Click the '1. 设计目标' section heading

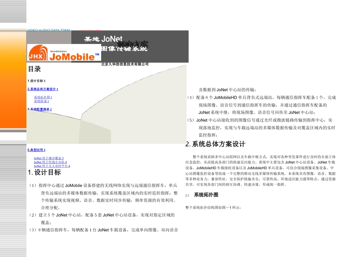[44, 172]
